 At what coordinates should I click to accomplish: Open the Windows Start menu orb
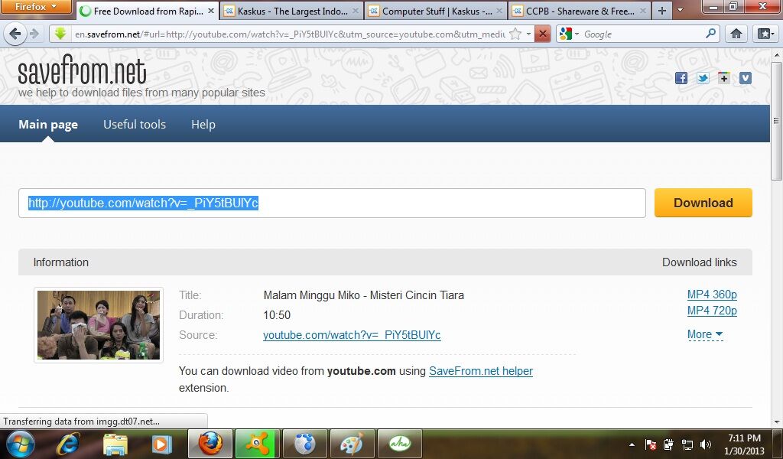[x=20, y=444]
